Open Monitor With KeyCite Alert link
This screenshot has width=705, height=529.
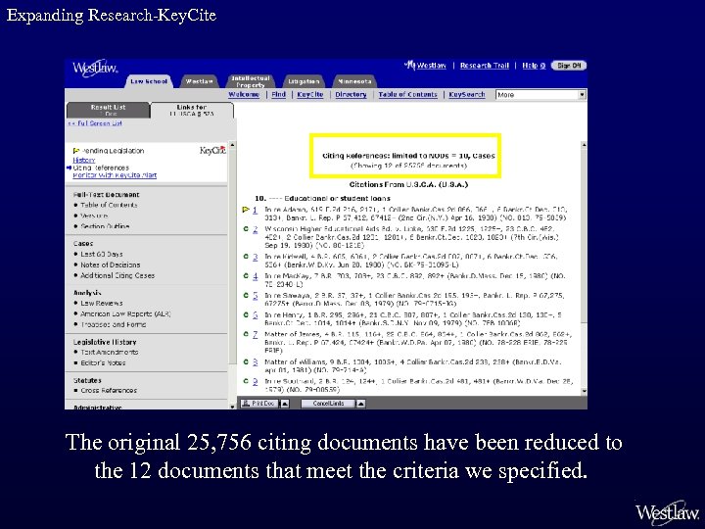coord(115,175)
